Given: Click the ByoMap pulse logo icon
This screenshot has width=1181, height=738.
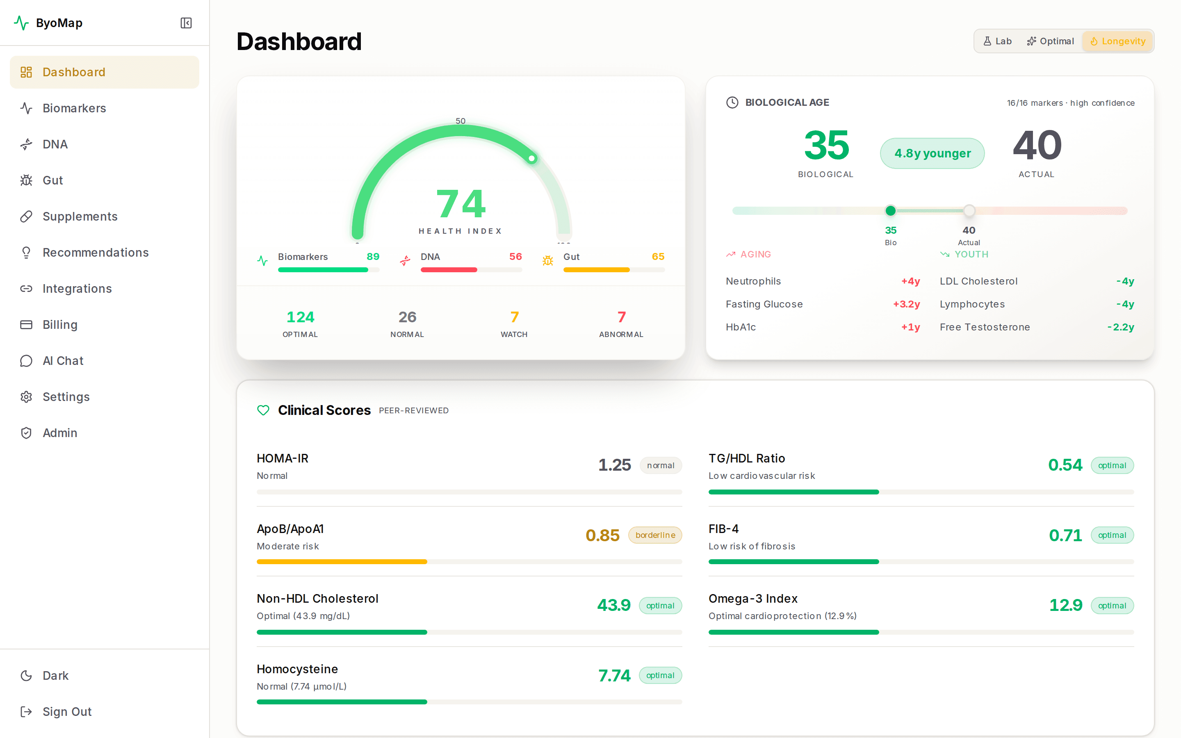Looking at the screenshot, I should click(22, 23).
